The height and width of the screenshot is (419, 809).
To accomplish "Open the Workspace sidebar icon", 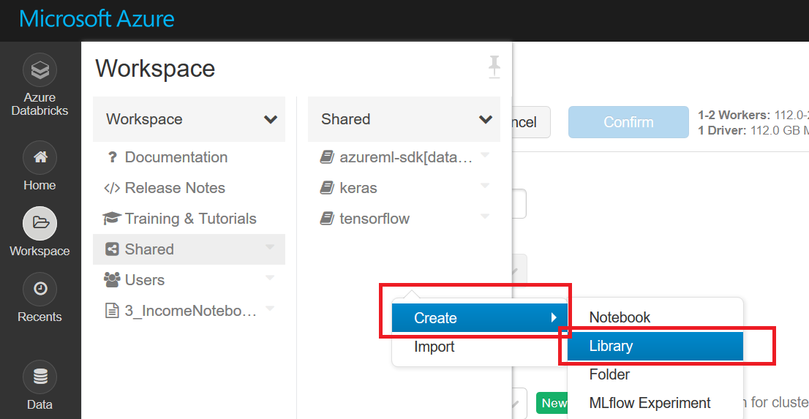I will [x=39, y=224].
